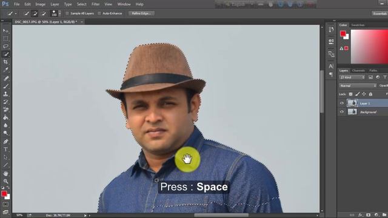Filter layers by adjustment layers

coord(378,78)
